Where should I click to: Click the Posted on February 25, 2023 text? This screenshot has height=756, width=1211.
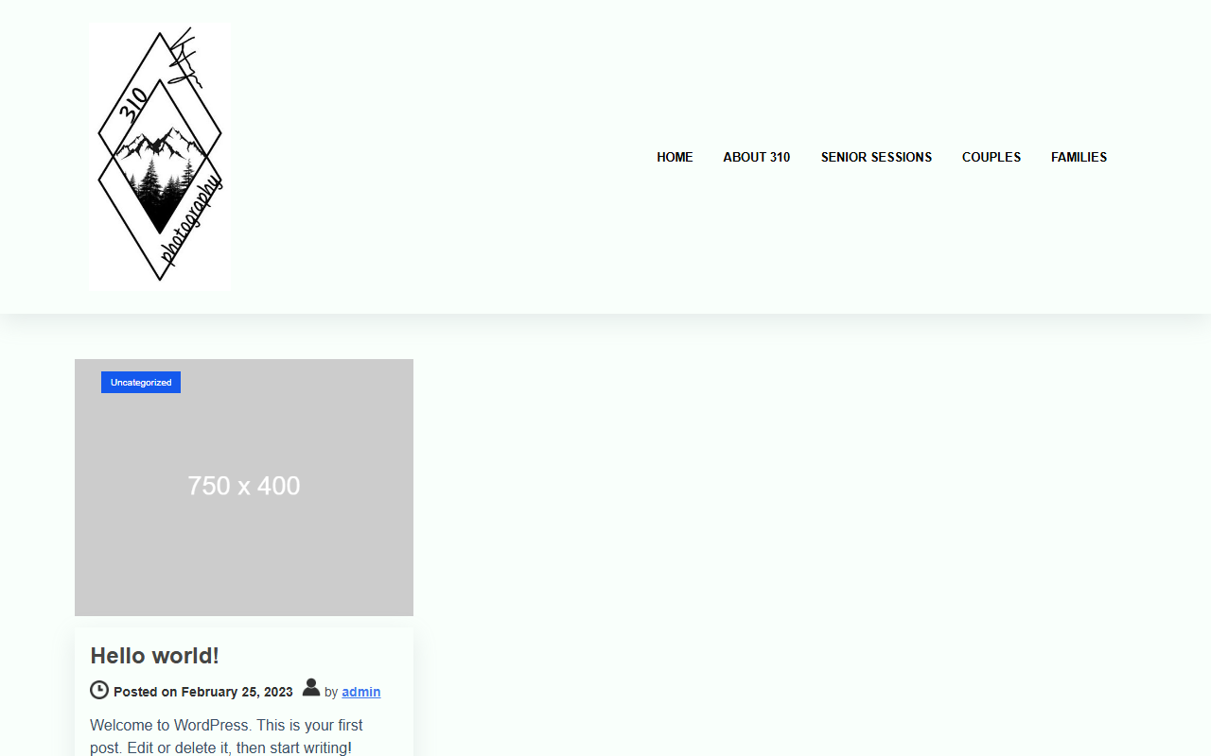(203, 692)
